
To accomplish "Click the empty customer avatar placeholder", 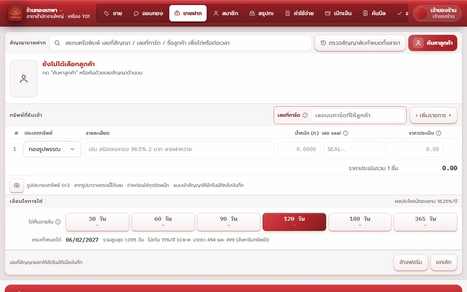I will click(x=24, y=79).
